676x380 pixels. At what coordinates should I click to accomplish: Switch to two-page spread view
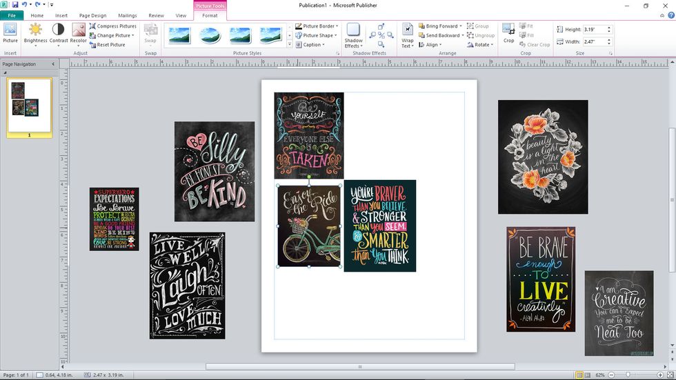(x=587, y=375)
